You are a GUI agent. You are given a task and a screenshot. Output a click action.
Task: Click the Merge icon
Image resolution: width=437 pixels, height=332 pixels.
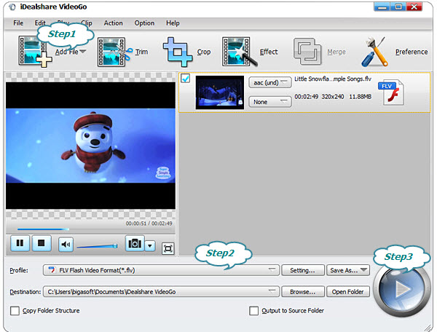point(307,52)
